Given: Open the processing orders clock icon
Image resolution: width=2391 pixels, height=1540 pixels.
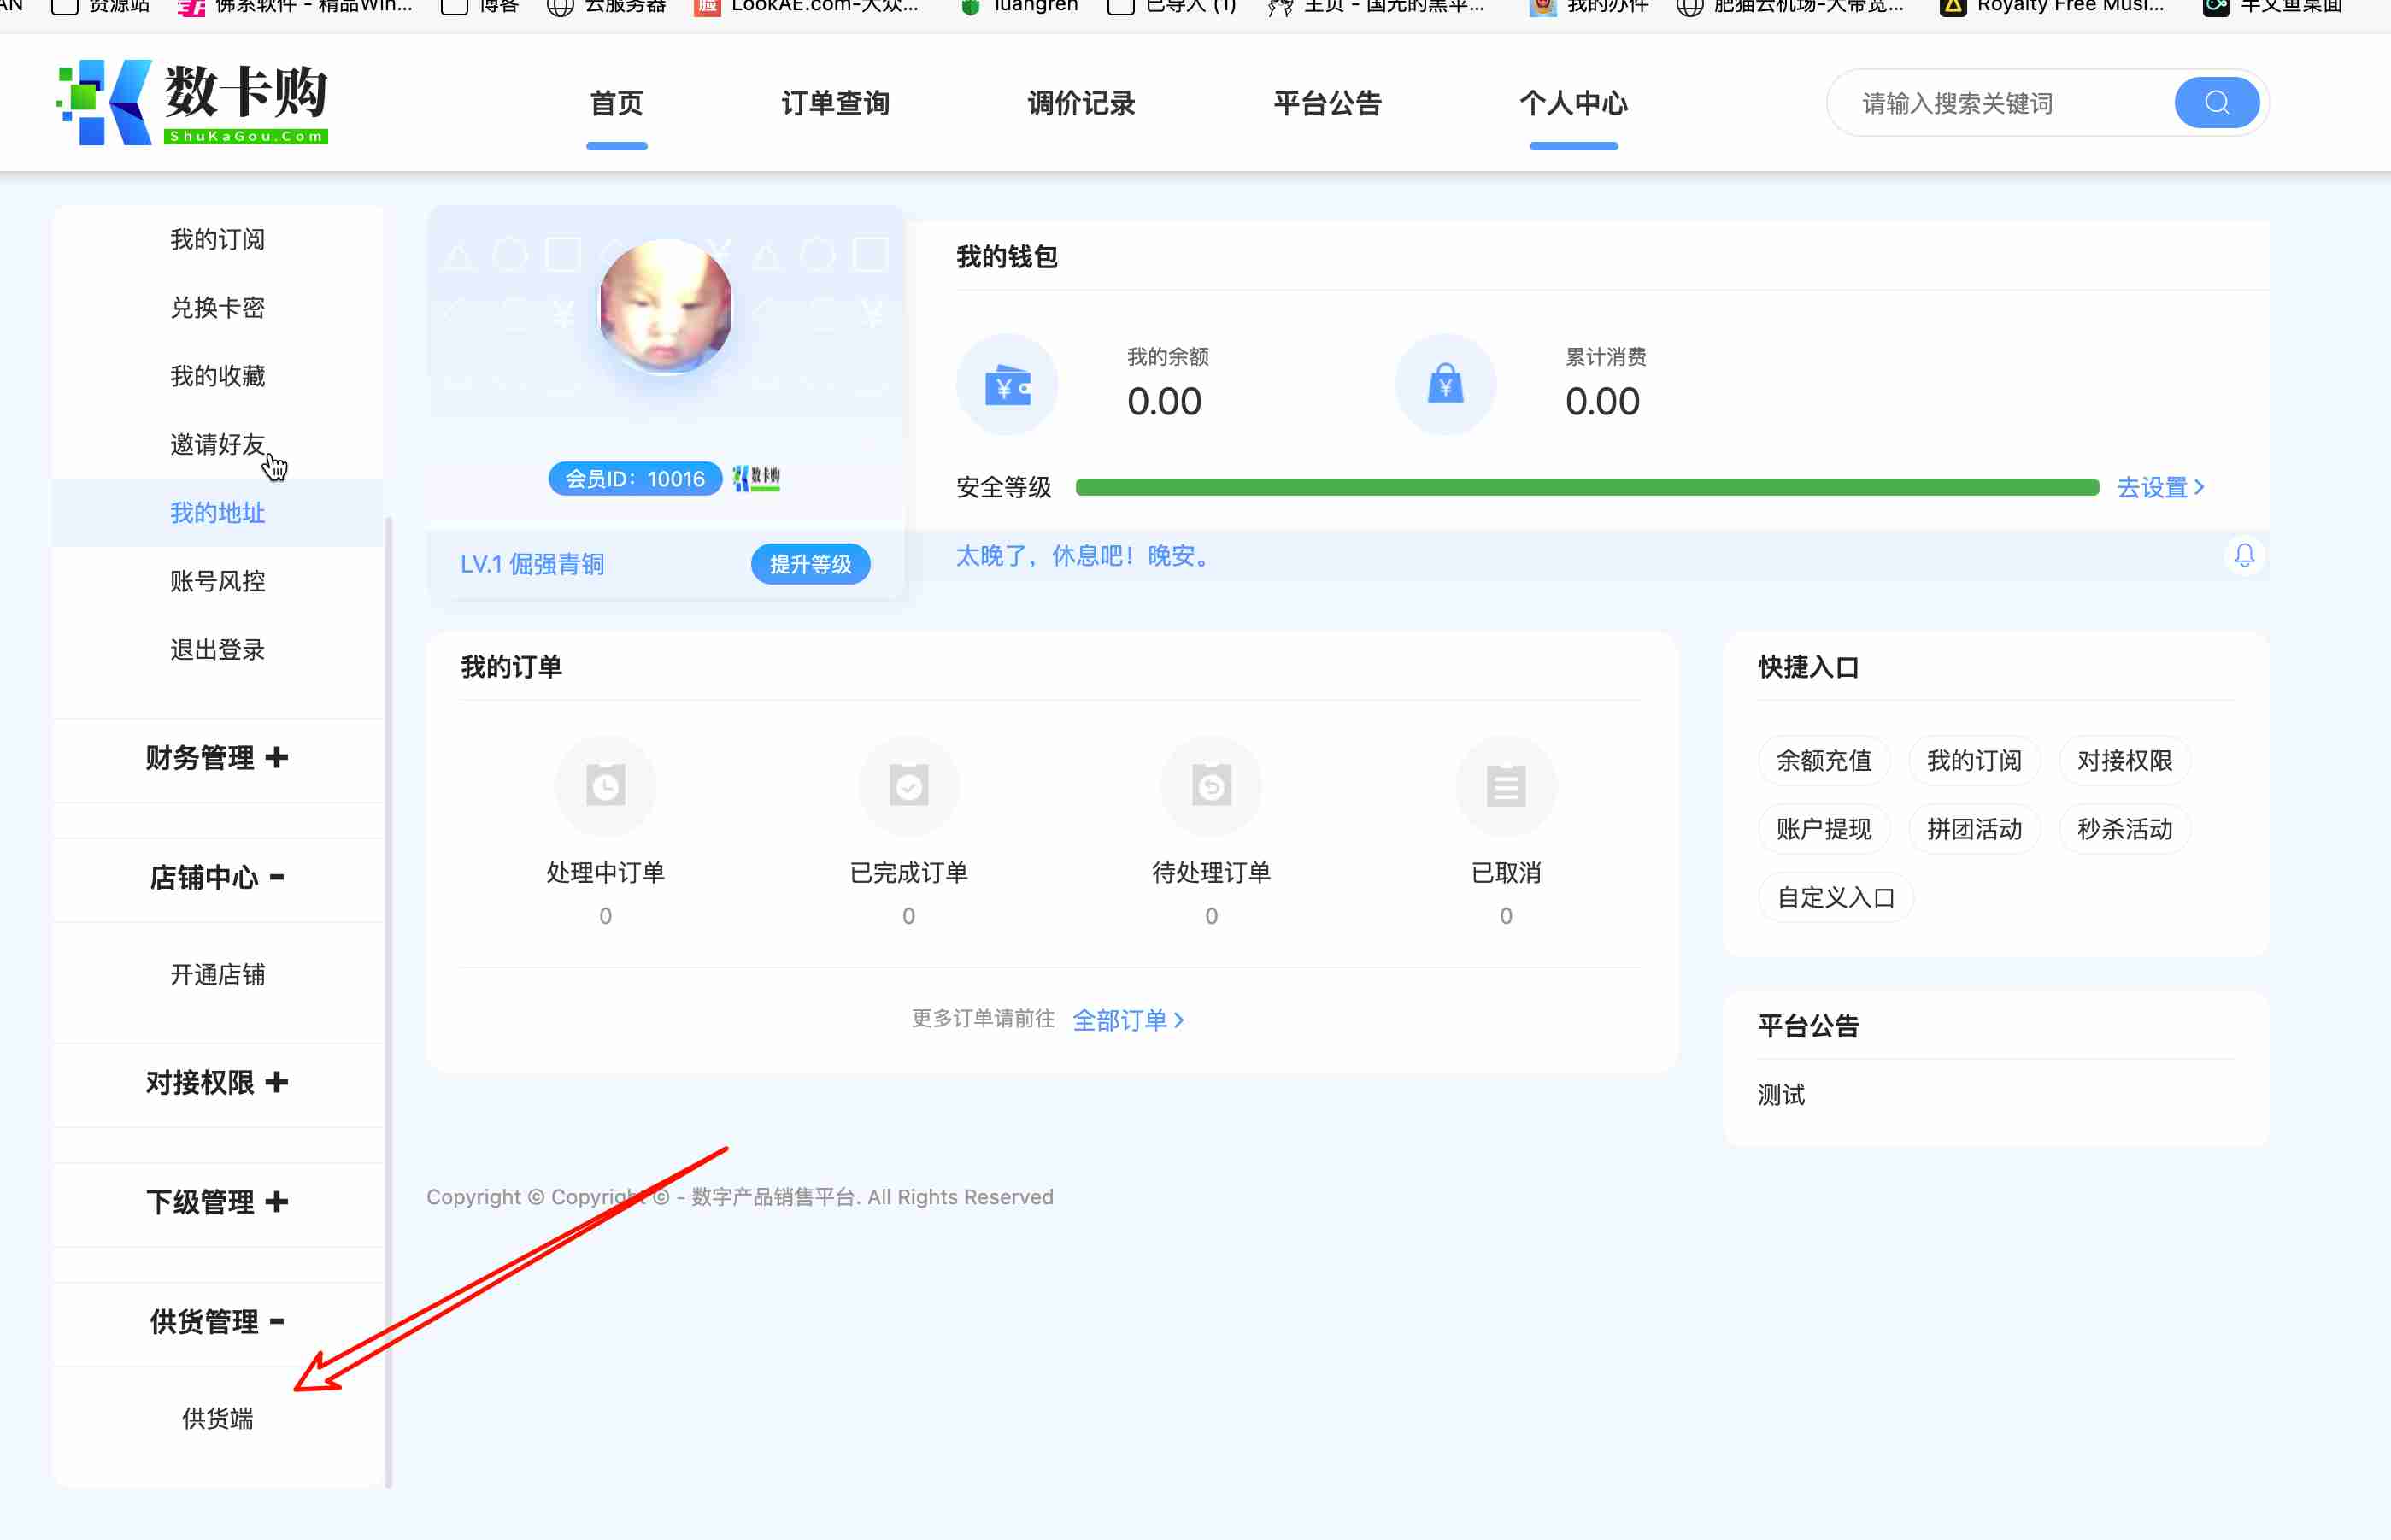Looking at the screenshot, I should point(605,786).
